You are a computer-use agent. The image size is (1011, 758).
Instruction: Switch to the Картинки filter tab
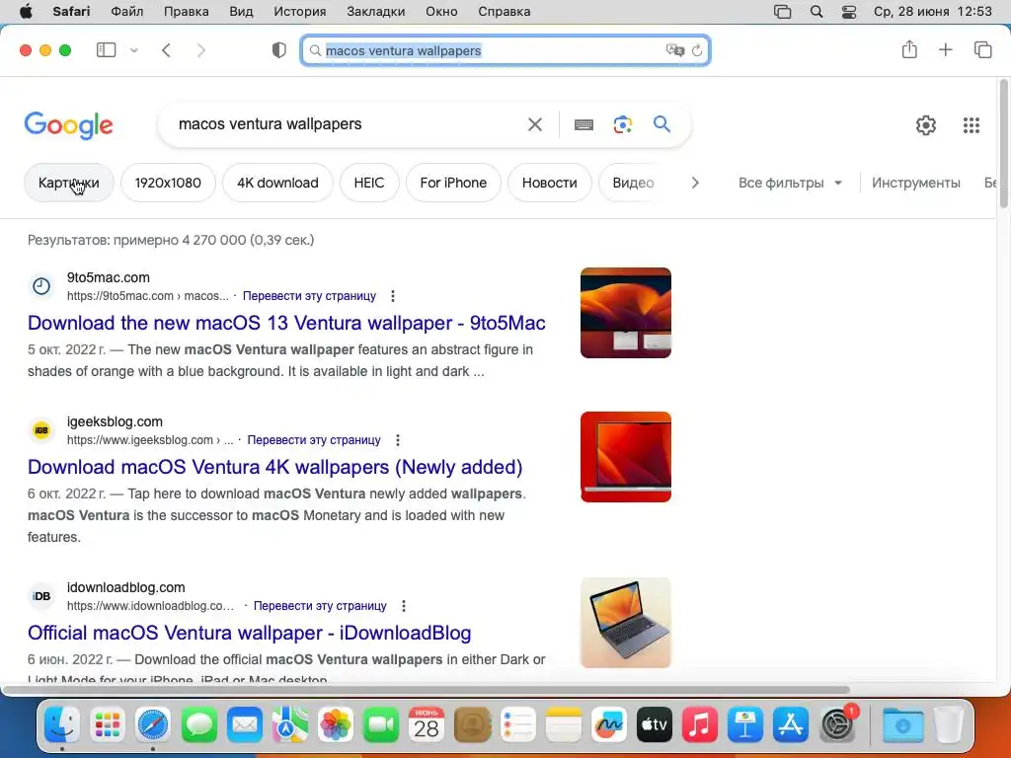(x=69, y=183)
